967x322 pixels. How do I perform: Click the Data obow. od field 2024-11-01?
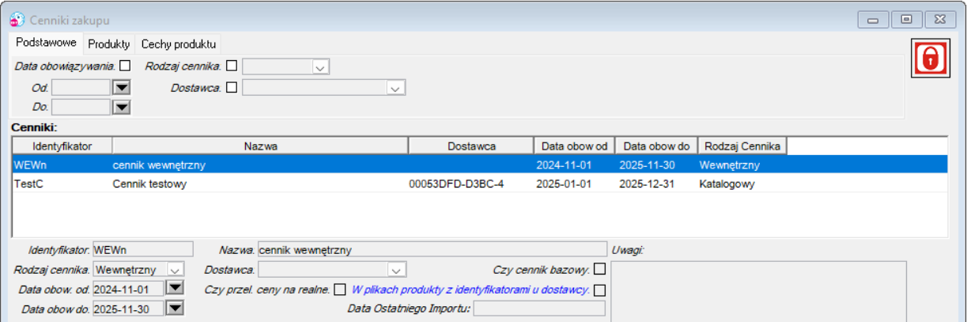pos(129,289)
